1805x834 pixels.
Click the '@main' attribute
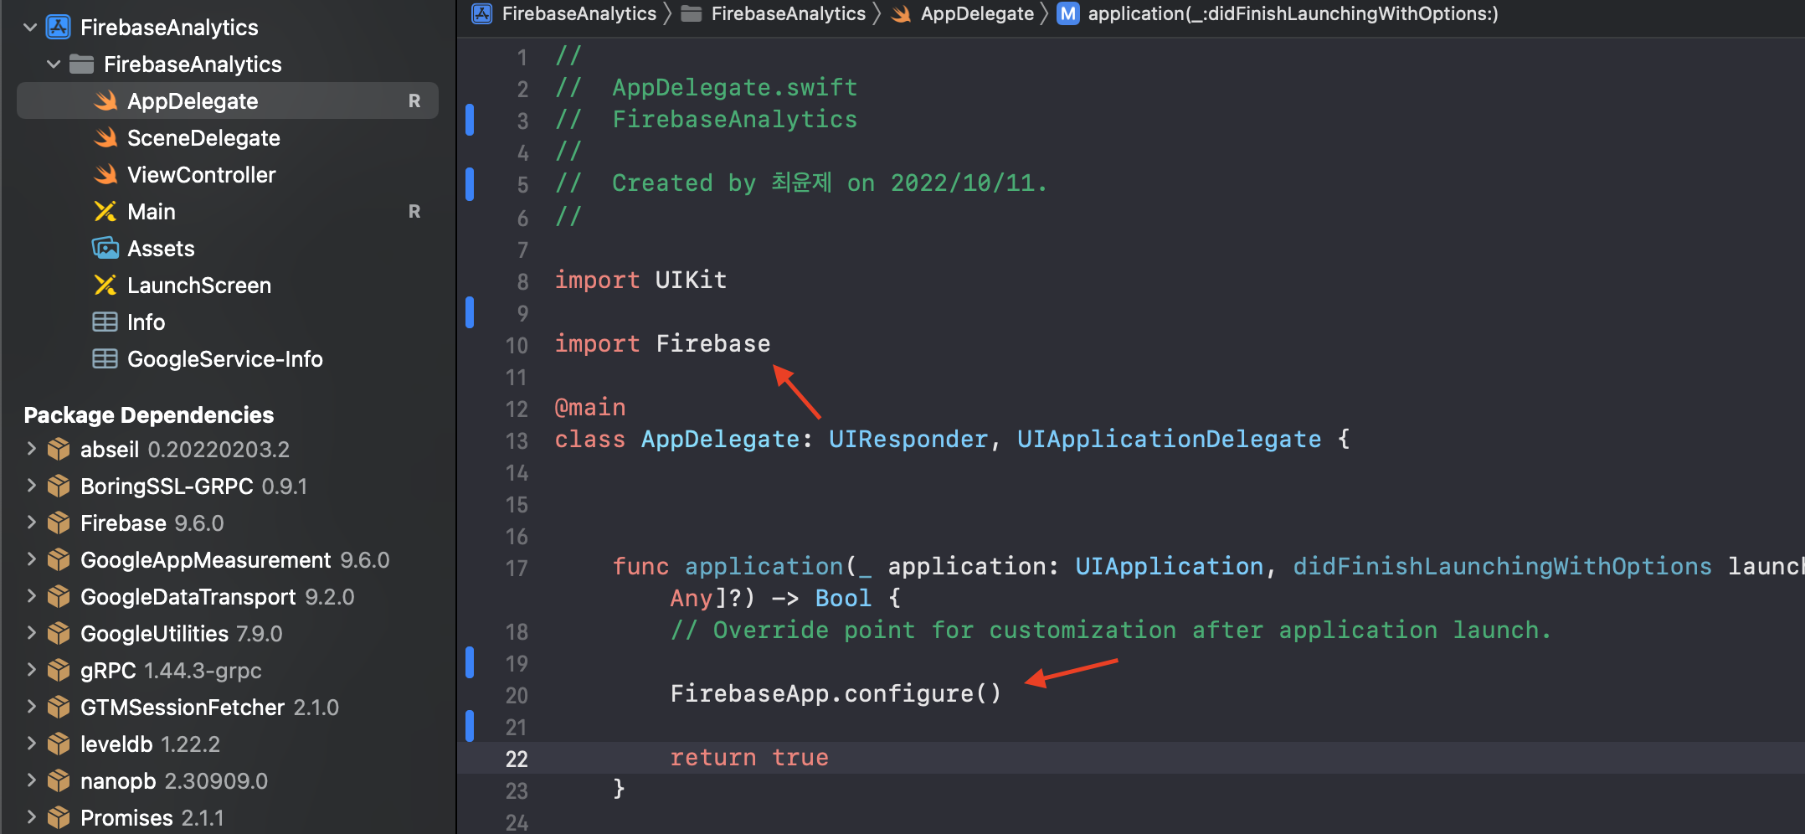coord(590,407)
